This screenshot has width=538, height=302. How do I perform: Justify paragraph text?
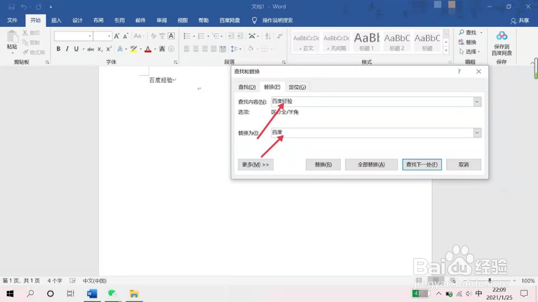pyautogui.click(x=214, y=49)
